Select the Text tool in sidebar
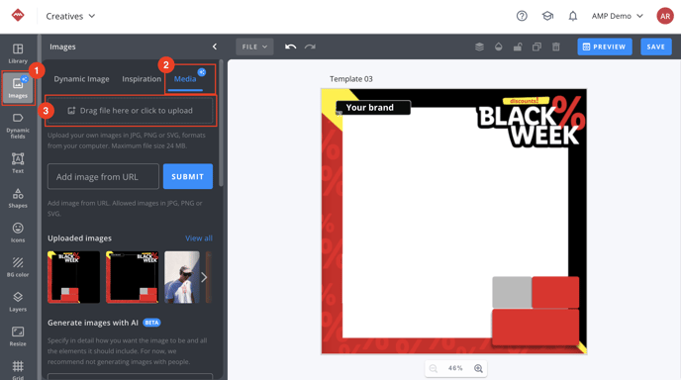Screen dimensions: 681x380 [x=18, y=163]
